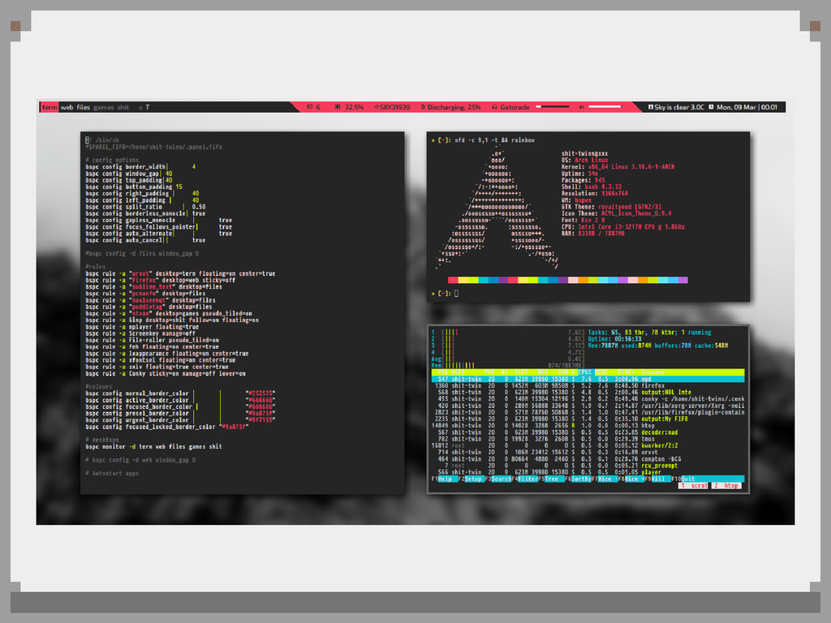Select the highlighted mpd process row

point(588,380)
